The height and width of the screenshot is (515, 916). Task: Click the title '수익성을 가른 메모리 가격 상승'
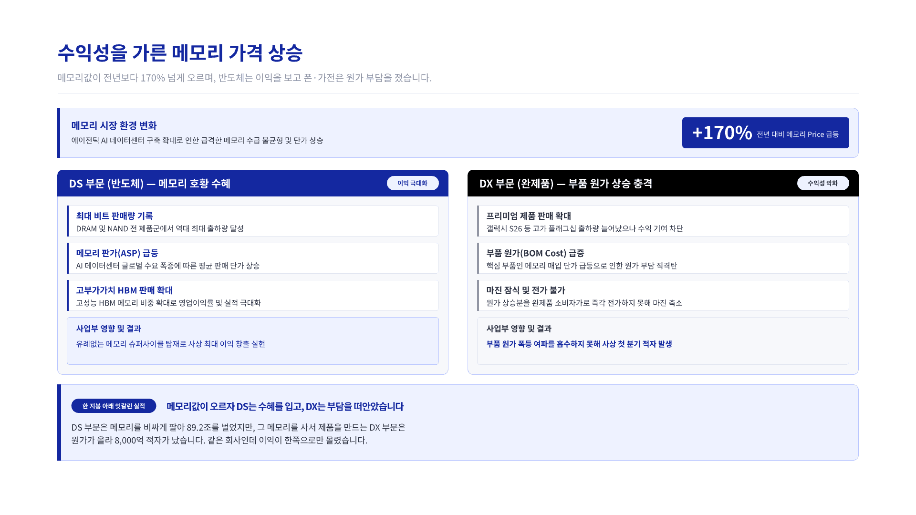[x=180, y=52]
